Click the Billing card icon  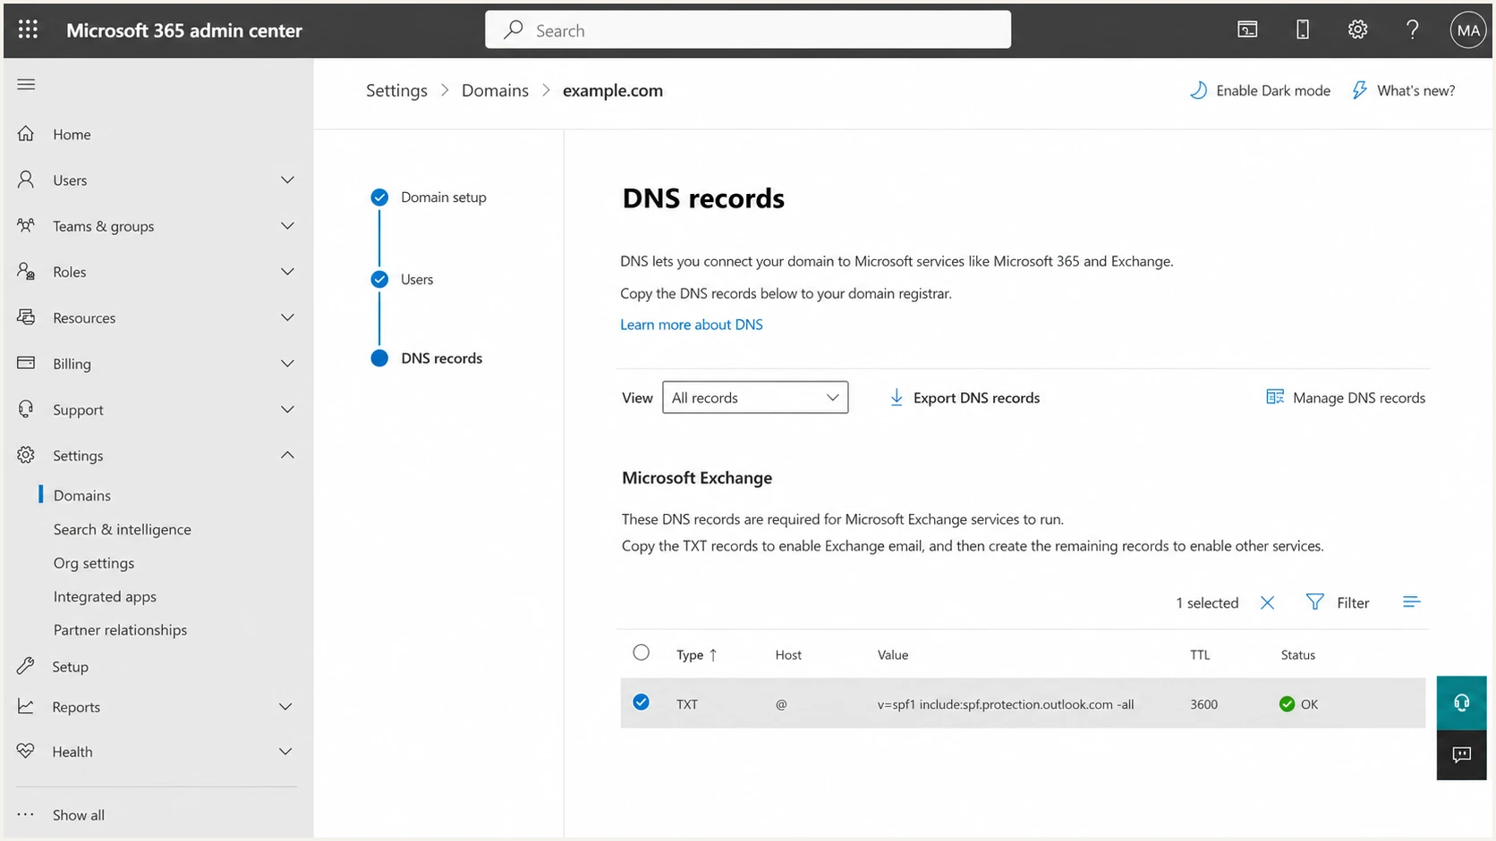click(x=26, y=363)
